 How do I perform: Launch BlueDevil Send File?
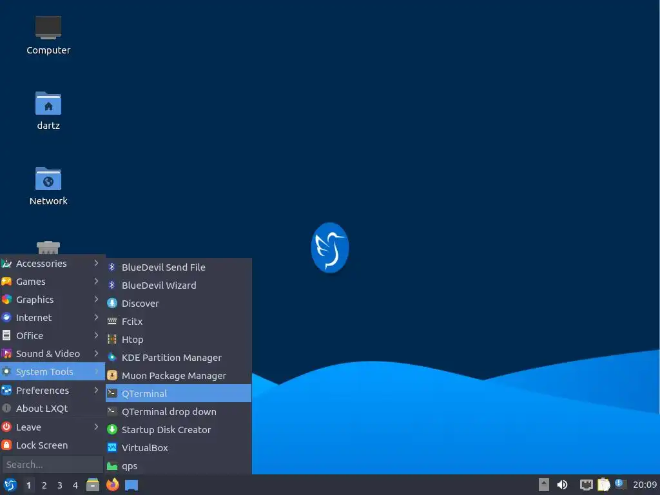pos(179,267)
